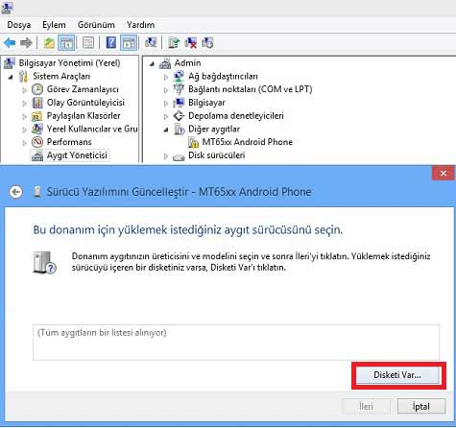Click the wizard back arrow circle button
The image size is (456, 428).
point(16,192)
